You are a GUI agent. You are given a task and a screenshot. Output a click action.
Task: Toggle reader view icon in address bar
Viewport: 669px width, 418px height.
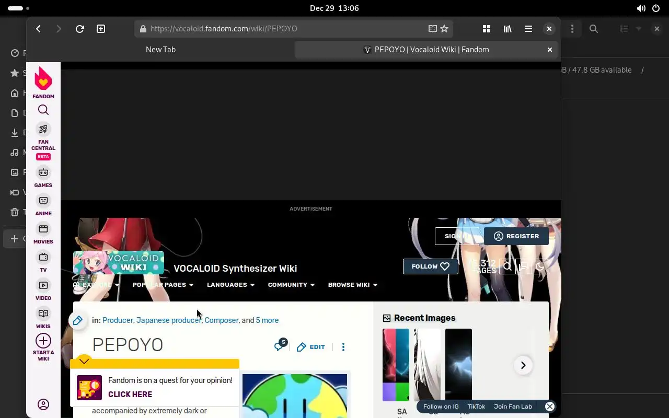(432, 29)
